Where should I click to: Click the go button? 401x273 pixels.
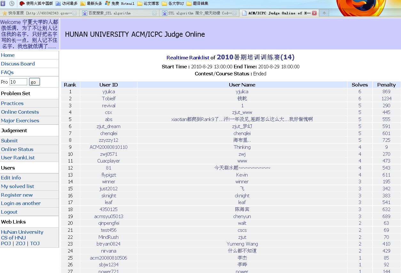tap(34, 82)
